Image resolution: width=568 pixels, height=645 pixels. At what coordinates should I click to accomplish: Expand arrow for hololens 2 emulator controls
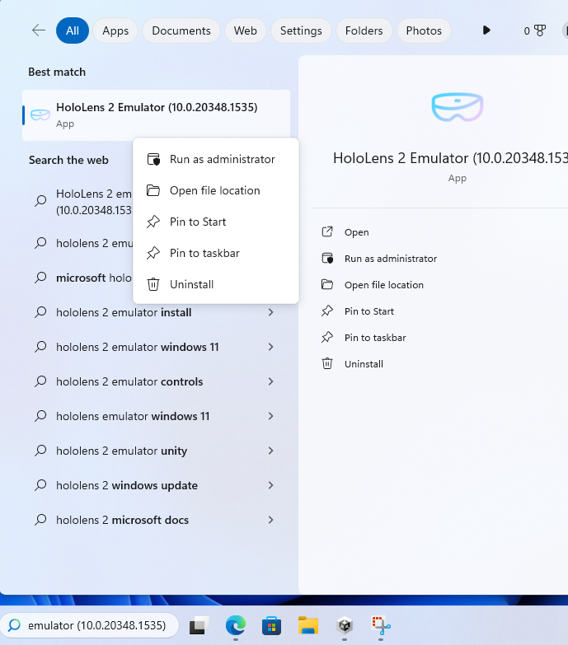(x=271, y=381)
